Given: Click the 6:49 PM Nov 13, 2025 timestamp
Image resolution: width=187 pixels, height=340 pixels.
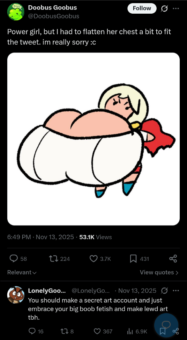Looking at the screenshot, I should click(x=40, y=237).
